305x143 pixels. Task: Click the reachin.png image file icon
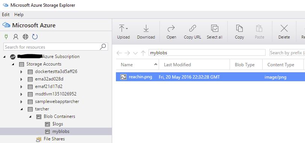(x=123, y=77)
